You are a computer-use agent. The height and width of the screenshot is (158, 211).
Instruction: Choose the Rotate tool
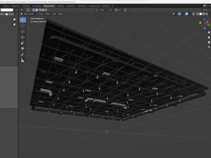[23, 37]
